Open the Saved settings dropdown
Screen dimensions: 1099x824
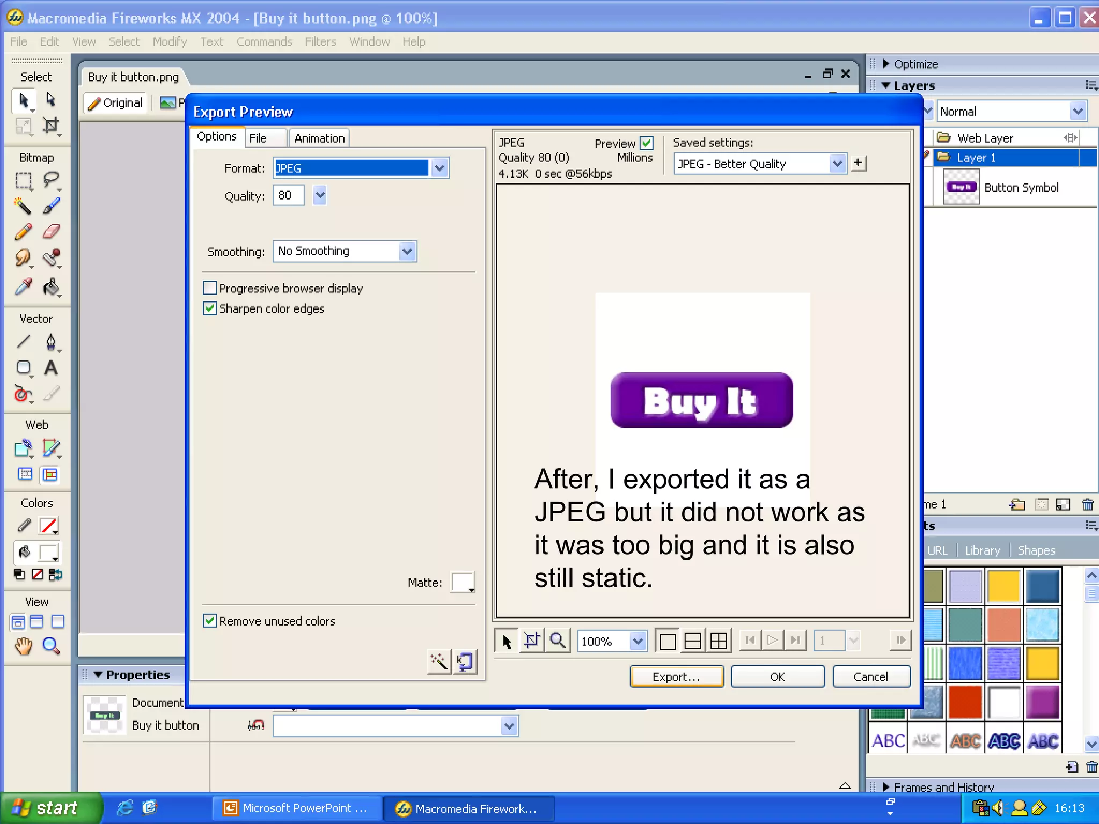[837, 164]
